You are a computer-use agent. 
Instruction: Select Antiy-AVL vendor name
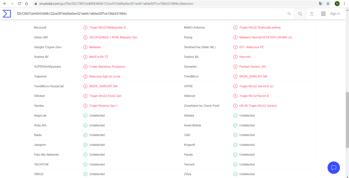tap(40, 125)
